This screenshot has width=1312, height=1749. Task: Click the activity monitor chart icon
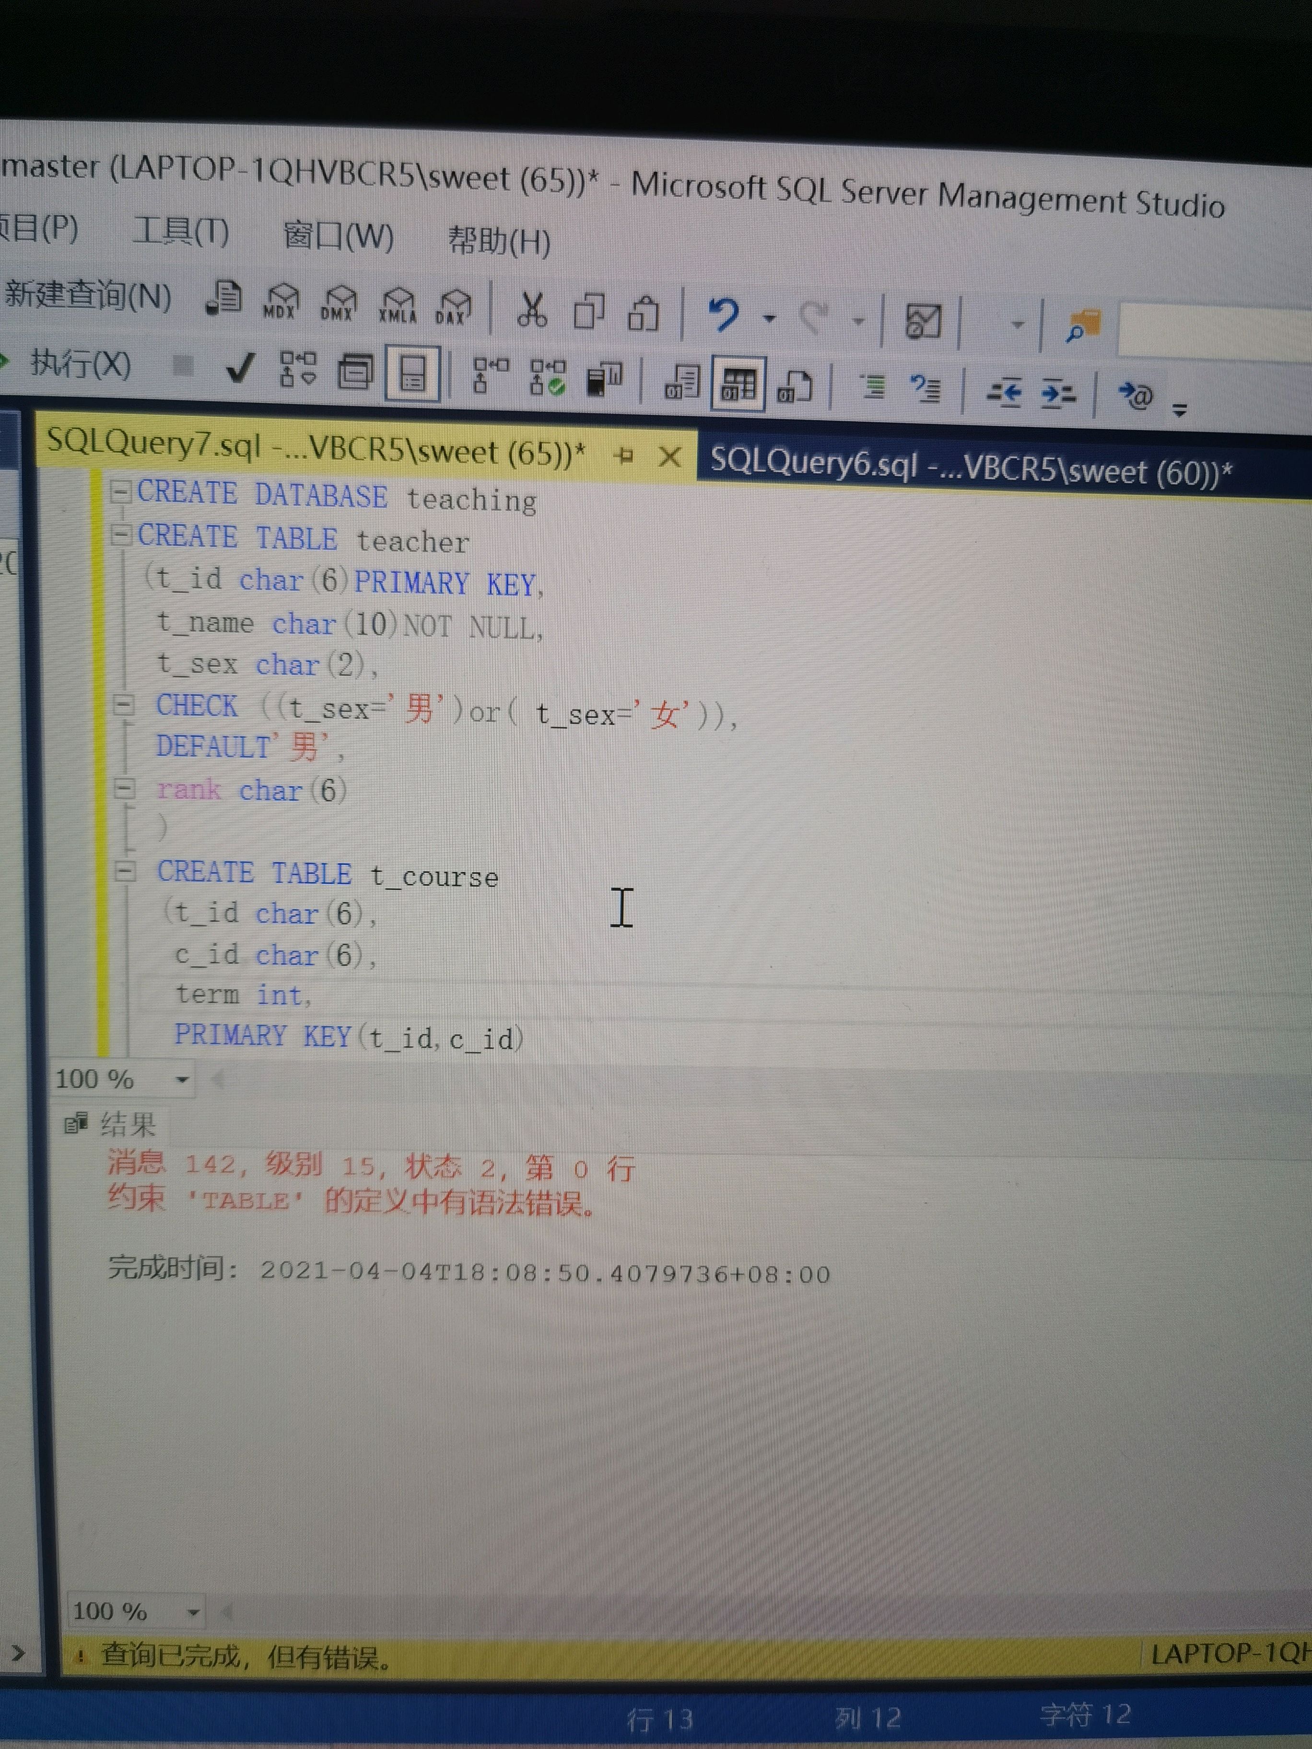click(x=923, y=322)
